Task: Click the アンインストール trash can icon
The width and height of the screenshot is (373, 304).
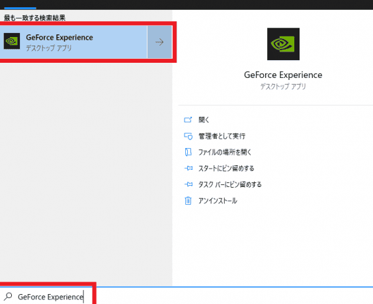Action: (x=188, y=201)
